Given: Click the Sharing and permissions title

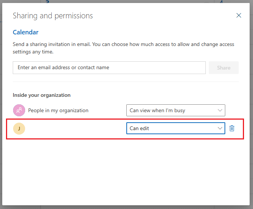Looking at the screenshot, I should point(52,16).
